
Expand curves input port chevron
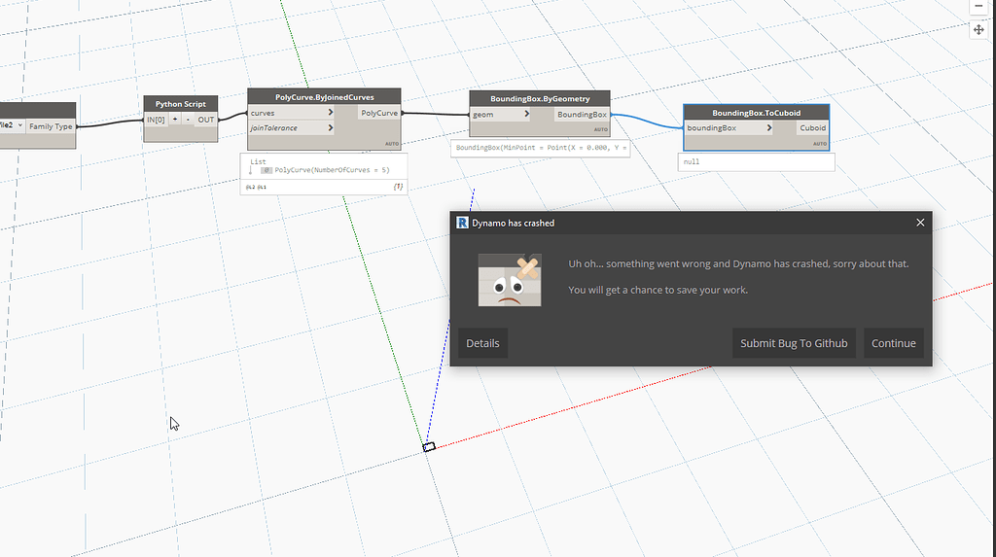[331, 113]
